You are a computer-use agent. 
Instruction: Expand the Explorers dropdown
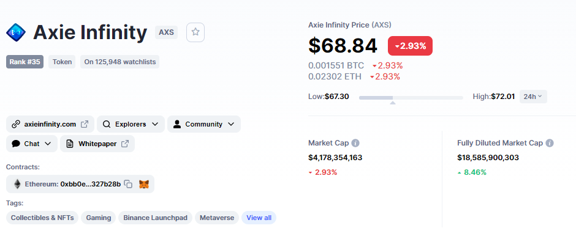pyautogui.click(x=131, y=124)
